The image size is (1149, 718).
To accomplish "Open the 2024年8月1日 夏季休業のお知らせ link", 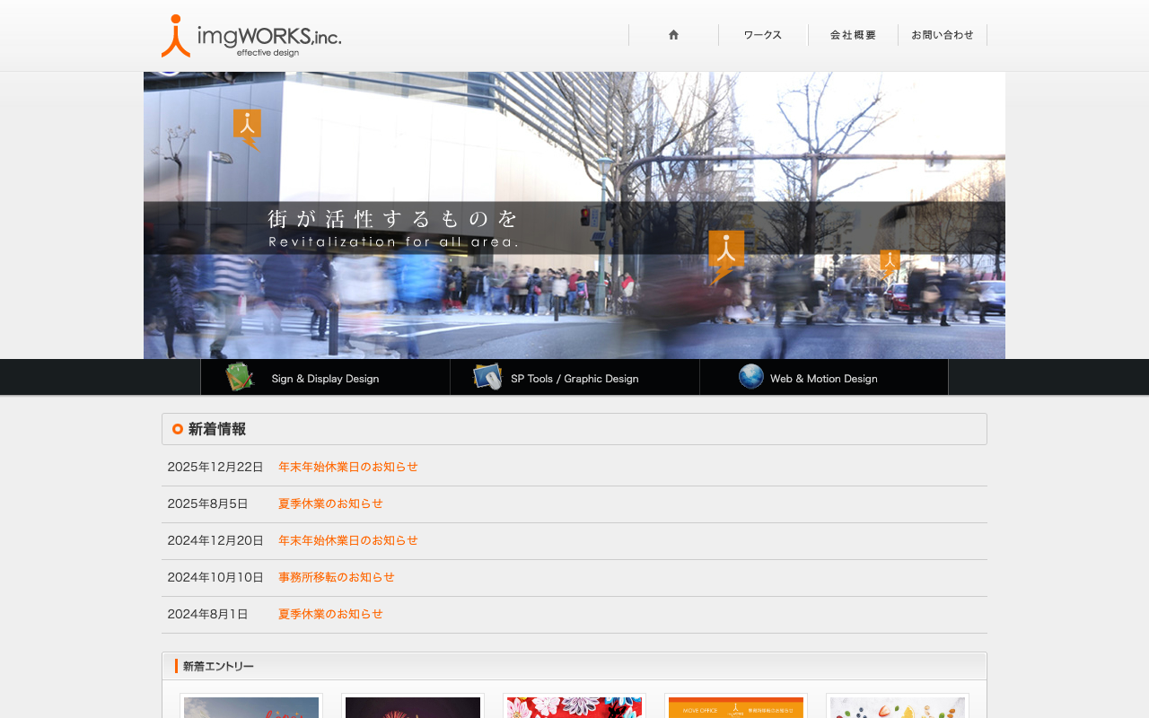I will pyautogui.click(x=330, y=614).
